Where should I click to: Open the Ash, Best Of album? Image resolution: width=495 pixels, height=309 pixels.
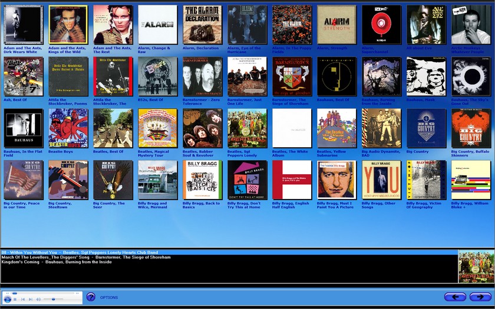24,77
